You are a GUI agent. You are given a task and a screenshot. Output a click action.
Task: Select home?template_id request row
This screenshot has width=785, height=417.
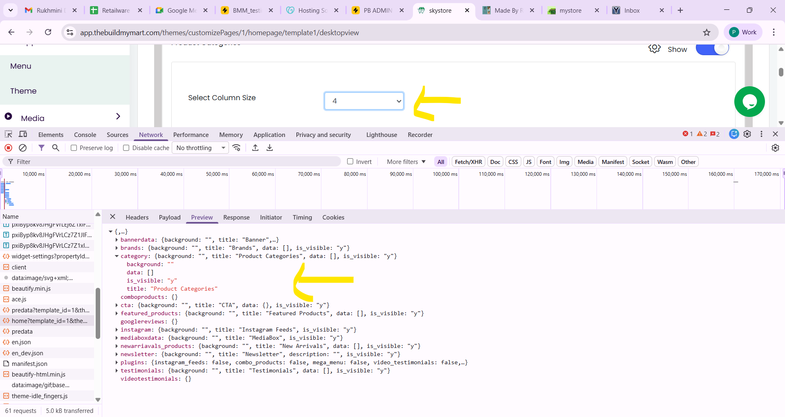(47, 321)
